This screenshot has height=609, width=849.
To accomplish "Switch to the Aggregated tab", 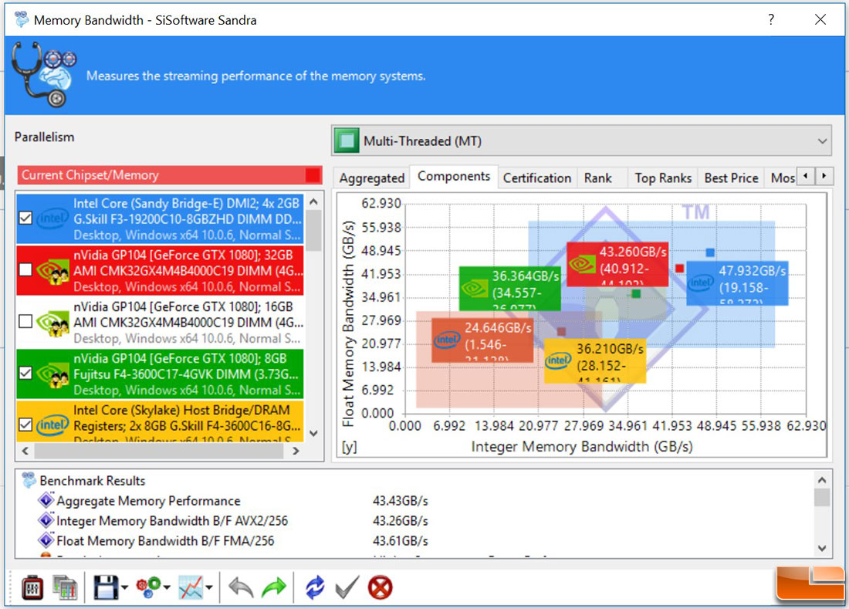I will click(372, 178).
